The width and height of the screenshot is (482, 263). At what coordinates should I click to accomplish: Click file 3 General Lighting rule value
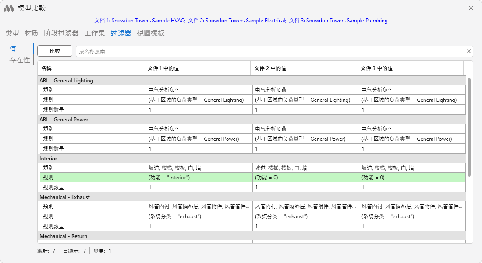click(x=409, y=100)
